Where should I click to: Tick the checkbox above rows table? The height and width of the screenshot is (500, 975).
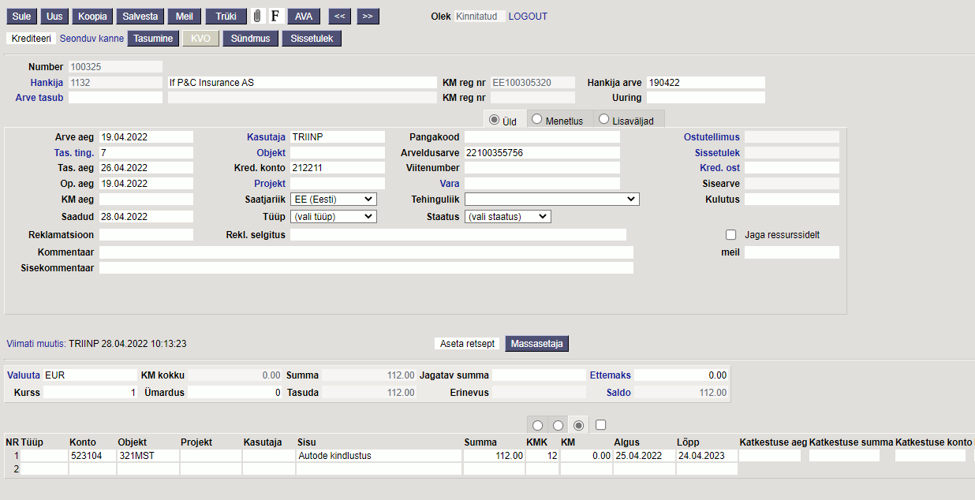point(600,424)
